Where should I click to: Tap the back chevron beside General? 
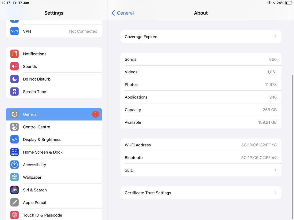[113, 13]
